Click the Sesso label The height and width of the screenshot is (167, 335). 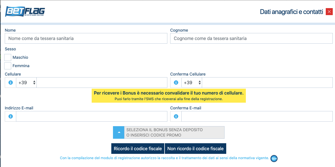[x=10, y=49]
